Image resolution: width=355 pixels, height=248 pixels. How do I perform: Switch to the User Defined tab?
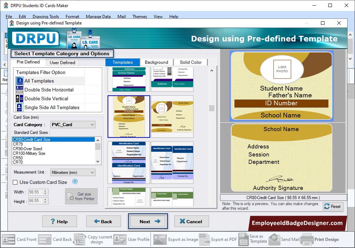click(x=62, y=62)
